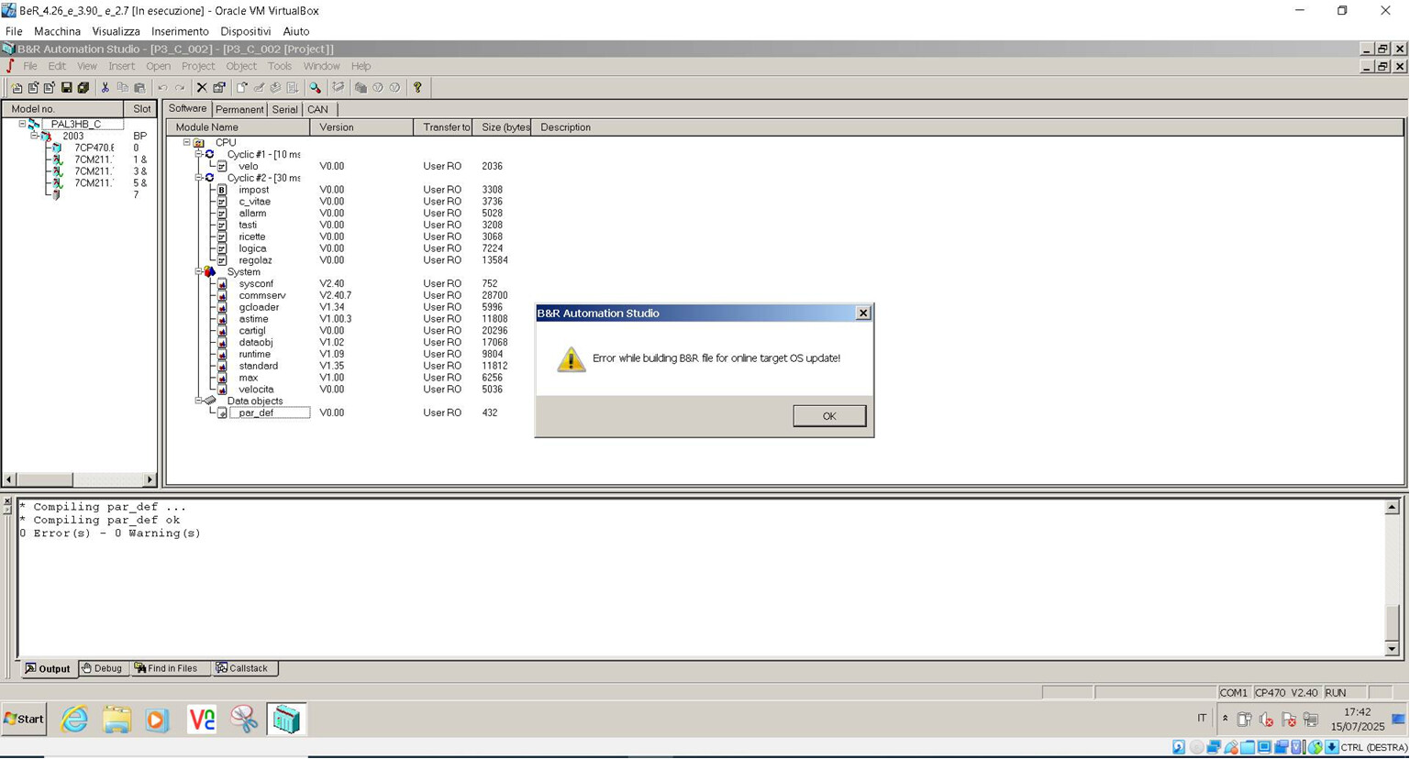Click the 7CP470 CPU module icon
This screenshot has width=1410, height=759.
pos(57,148)
